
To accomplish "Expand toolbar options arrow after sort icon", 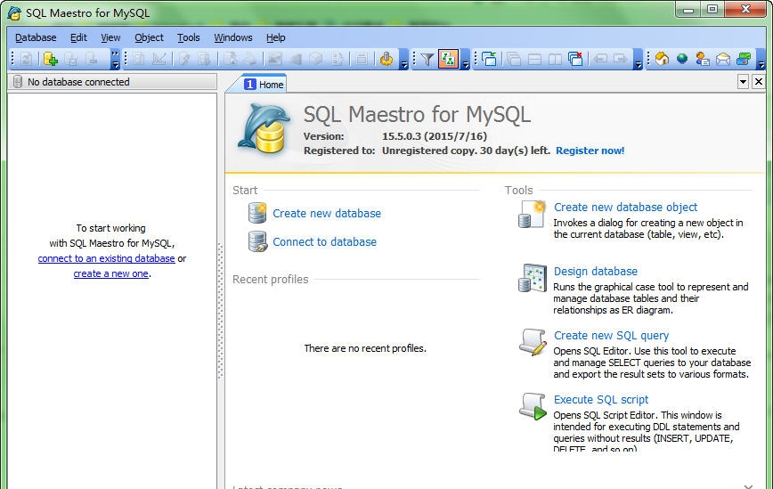I will 465,59.
